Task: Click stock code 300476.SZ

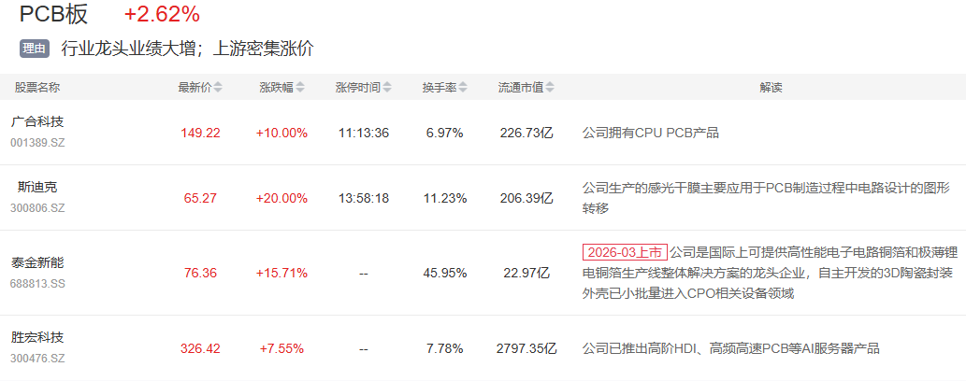Action: (x=37, y=358)
